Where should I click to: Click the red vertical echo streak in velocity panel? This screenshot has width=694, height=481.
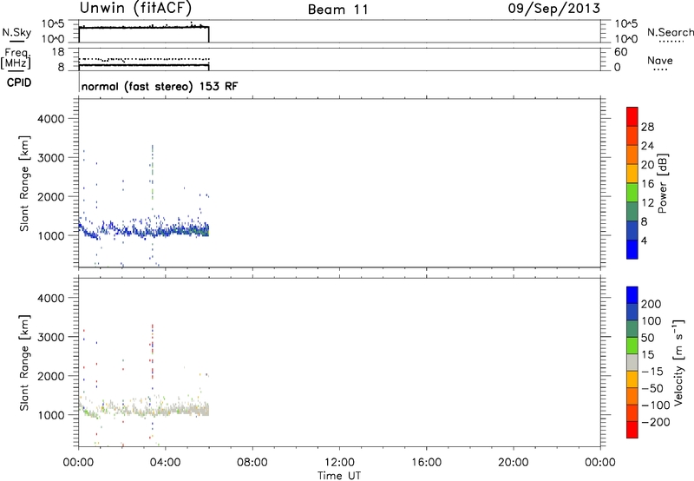pos(153,350)
